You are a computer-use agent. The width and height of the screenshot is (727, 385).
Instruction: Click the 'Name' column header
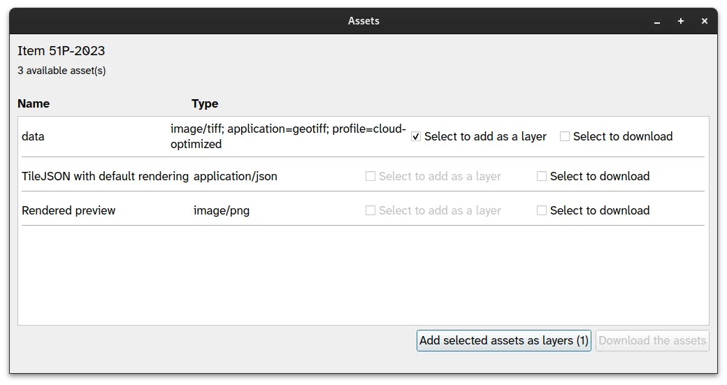(34, 103)
